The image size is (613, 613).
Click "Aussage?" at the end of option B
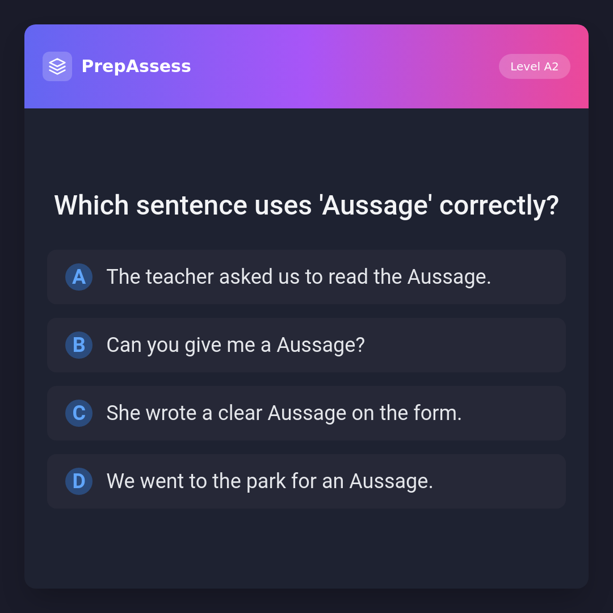click(x=321, y=345)
